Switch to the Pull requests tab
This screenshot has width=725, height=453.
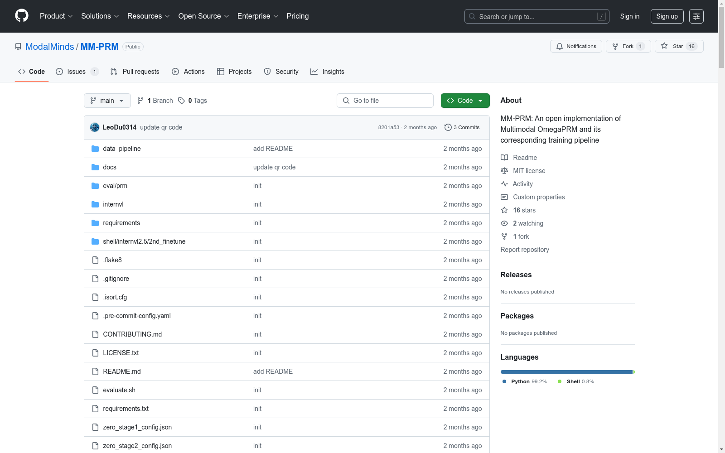[x=135, y=72]
